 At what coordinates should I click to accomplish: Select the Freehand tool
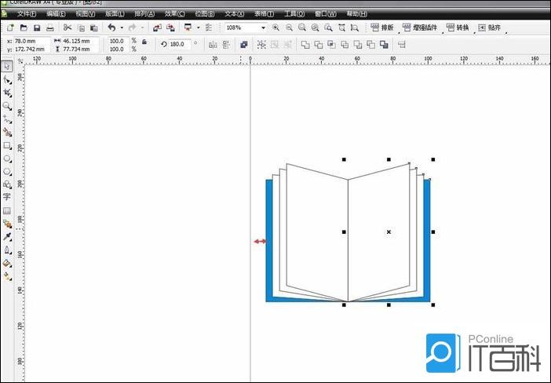7,119
